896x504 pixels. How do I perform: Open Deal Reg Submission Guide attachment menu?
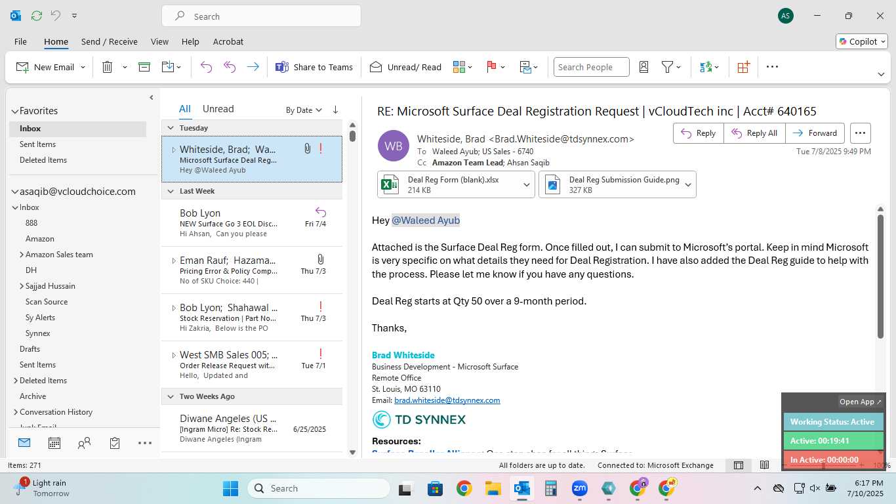(688, 184)
